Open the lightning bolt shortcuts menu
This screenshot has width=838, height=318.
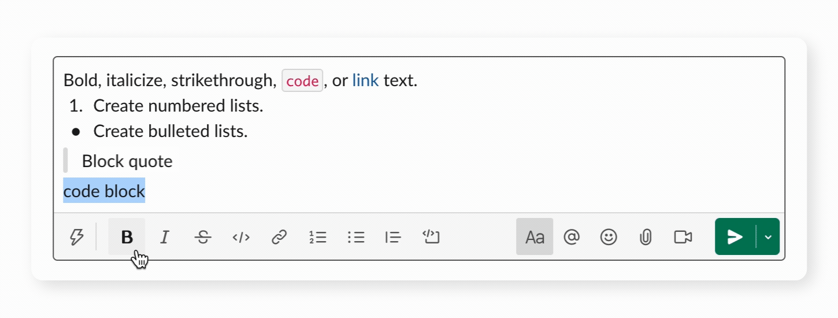coord(76,237)
